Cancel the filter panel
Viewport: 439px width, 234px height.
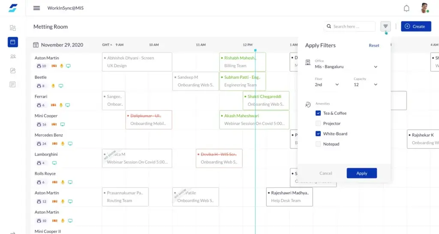click(326, 173)
